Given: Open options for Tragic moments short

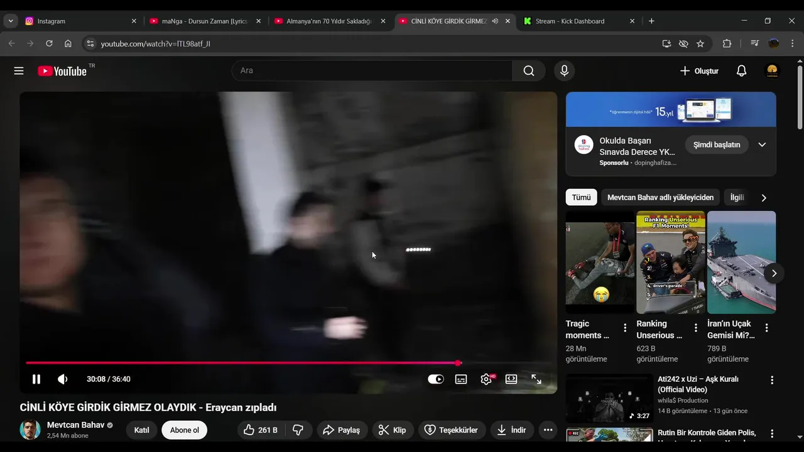Looking at the screenshot, I should tap(625, 328).
